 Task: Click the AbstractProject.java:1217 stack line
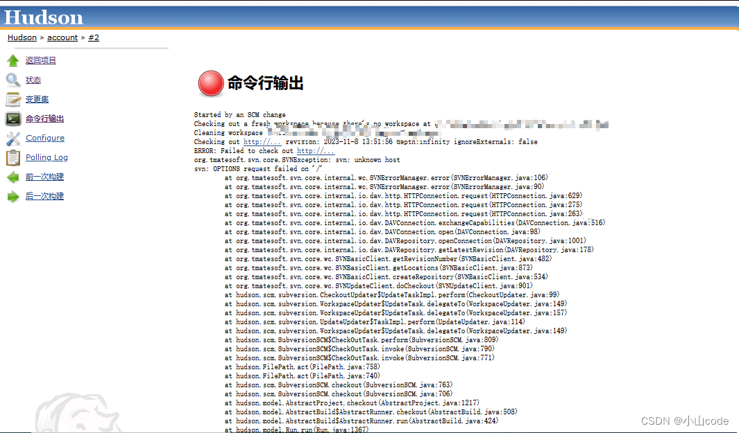pyautogui.click(x=352, y=403)
